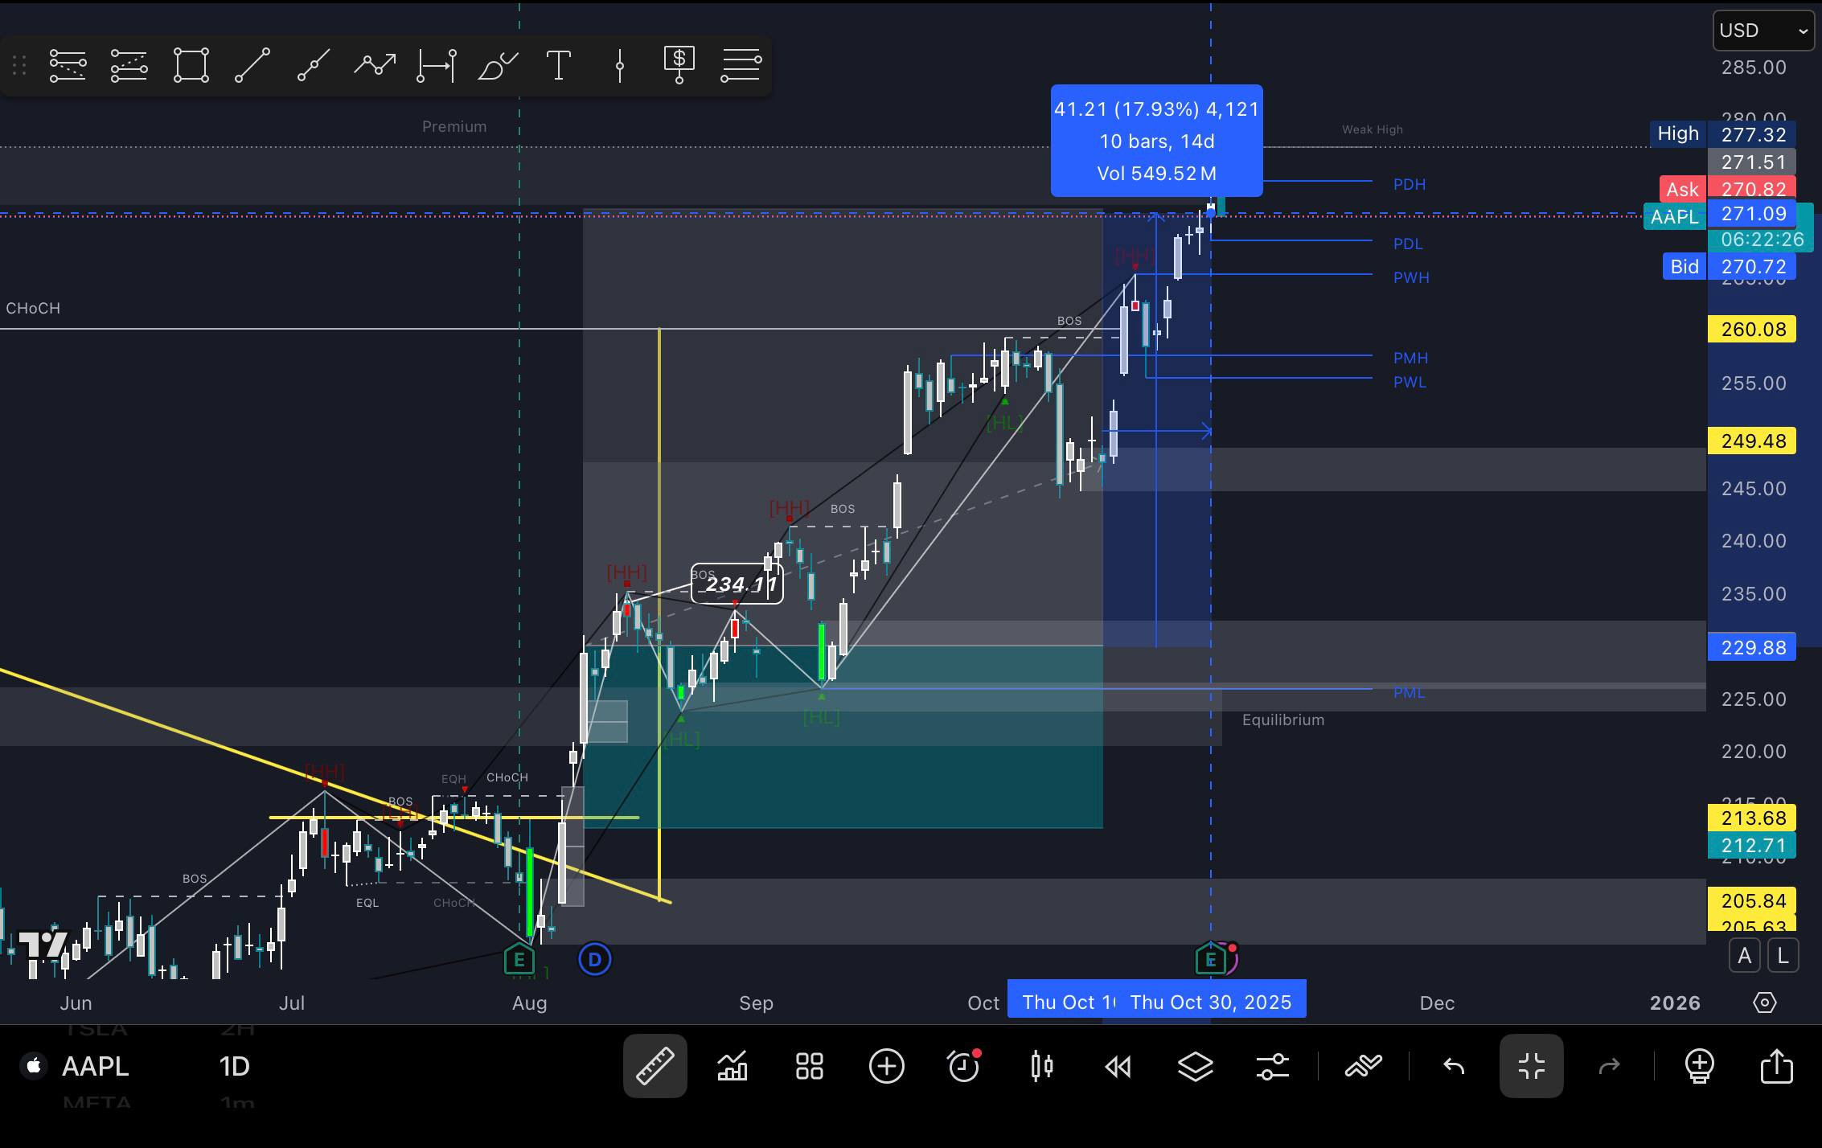1822x1148 pixels.
Task: Open the layers object tree icon
Action: [1195, 1066]
